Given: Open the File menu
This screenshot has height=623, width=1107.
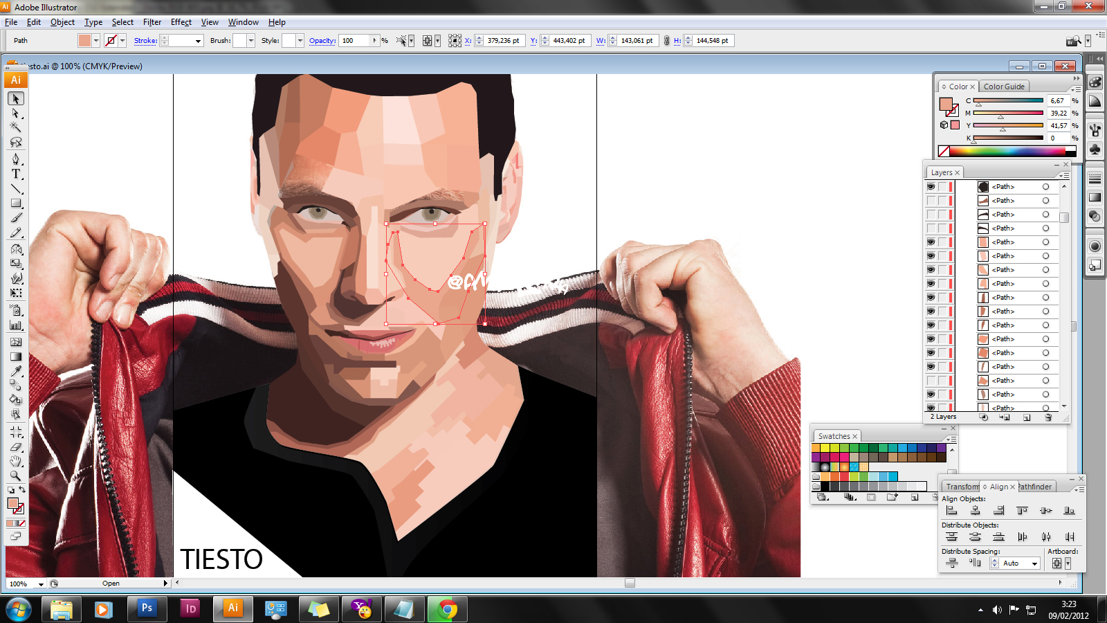Looking at the screenshot, I should point(11,22).
